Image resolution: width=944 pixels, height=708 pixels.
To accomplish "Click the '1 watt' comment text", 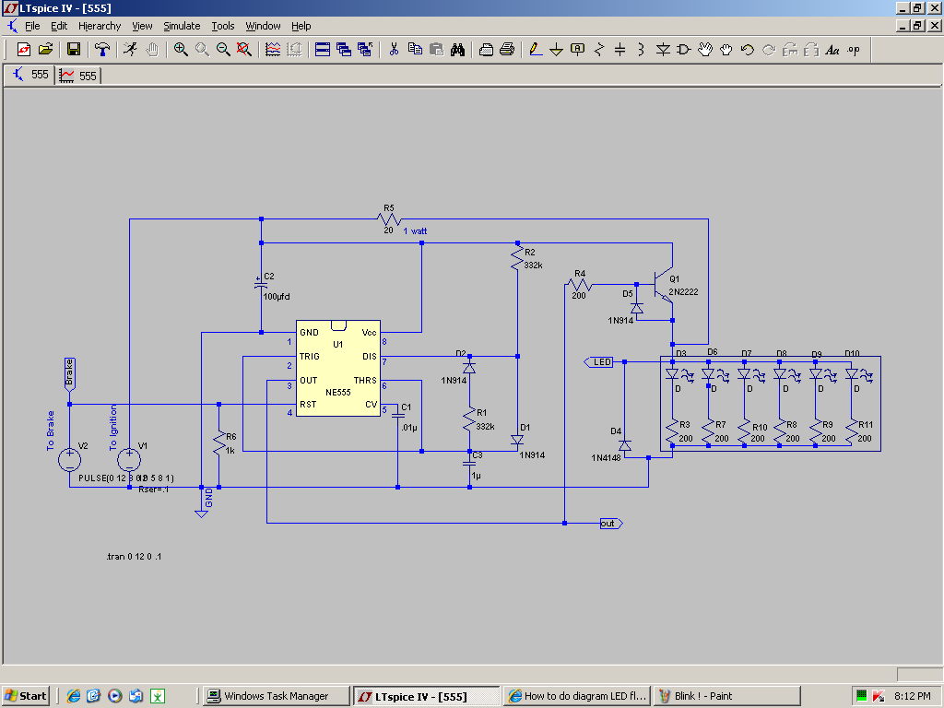I will 415,231.
